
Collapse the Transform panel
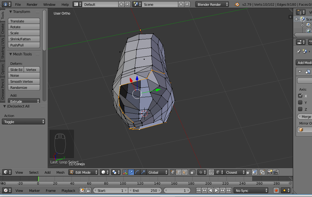(11, 12)
